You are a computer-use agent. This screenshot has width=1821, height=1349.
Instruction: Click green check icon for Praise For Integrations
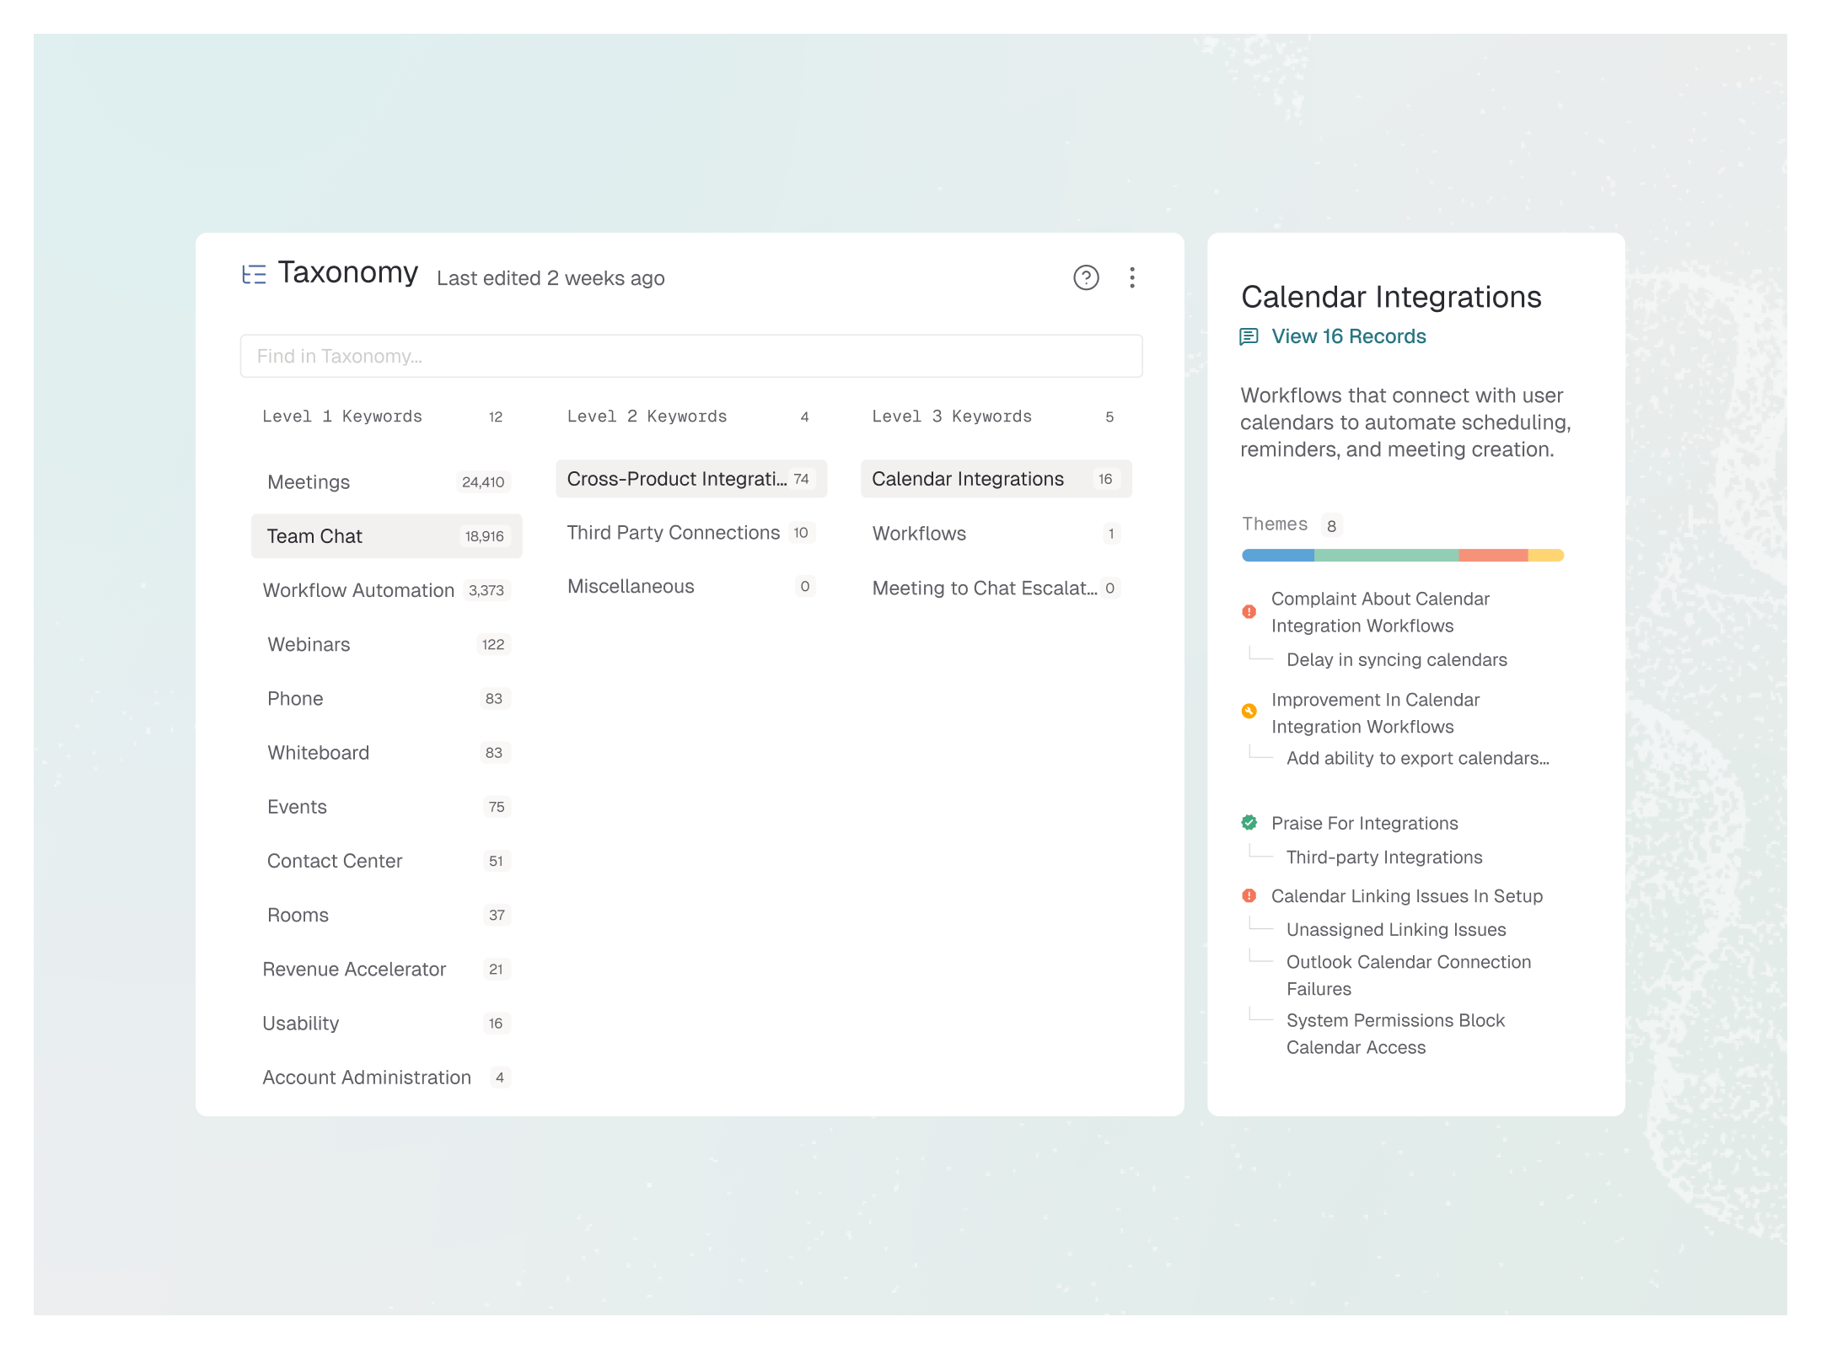(1249, 822)
